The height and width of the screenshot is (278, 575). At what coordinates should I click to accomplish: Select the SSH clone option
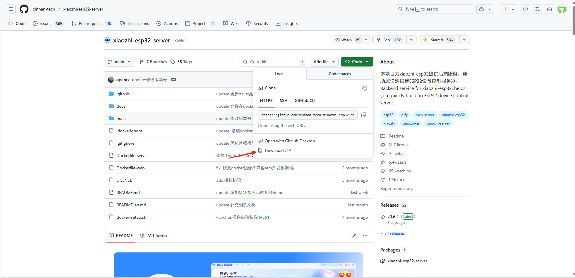(284, 100)
